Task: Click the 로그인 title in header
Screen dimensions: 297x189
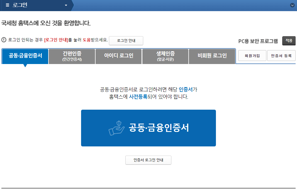Action: click(20, 5)
